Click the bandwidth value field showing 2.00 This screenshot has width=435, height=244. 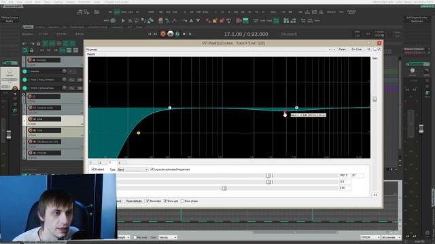pyautogui.click(x=345, y=188)
